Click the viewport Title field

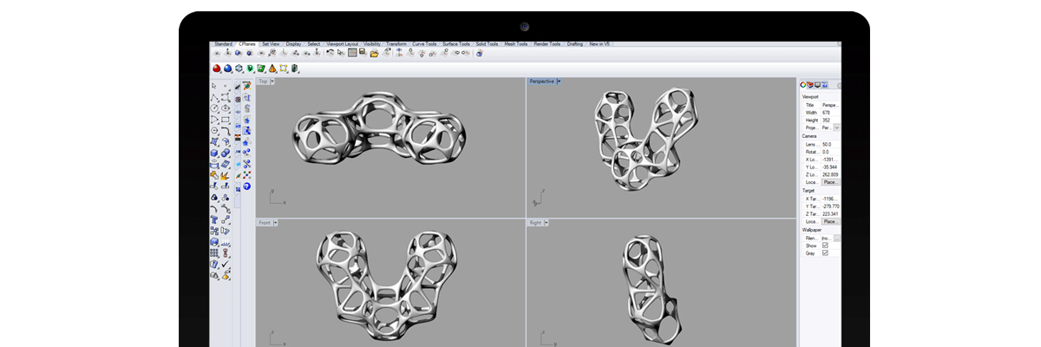[x=830, y=105]
